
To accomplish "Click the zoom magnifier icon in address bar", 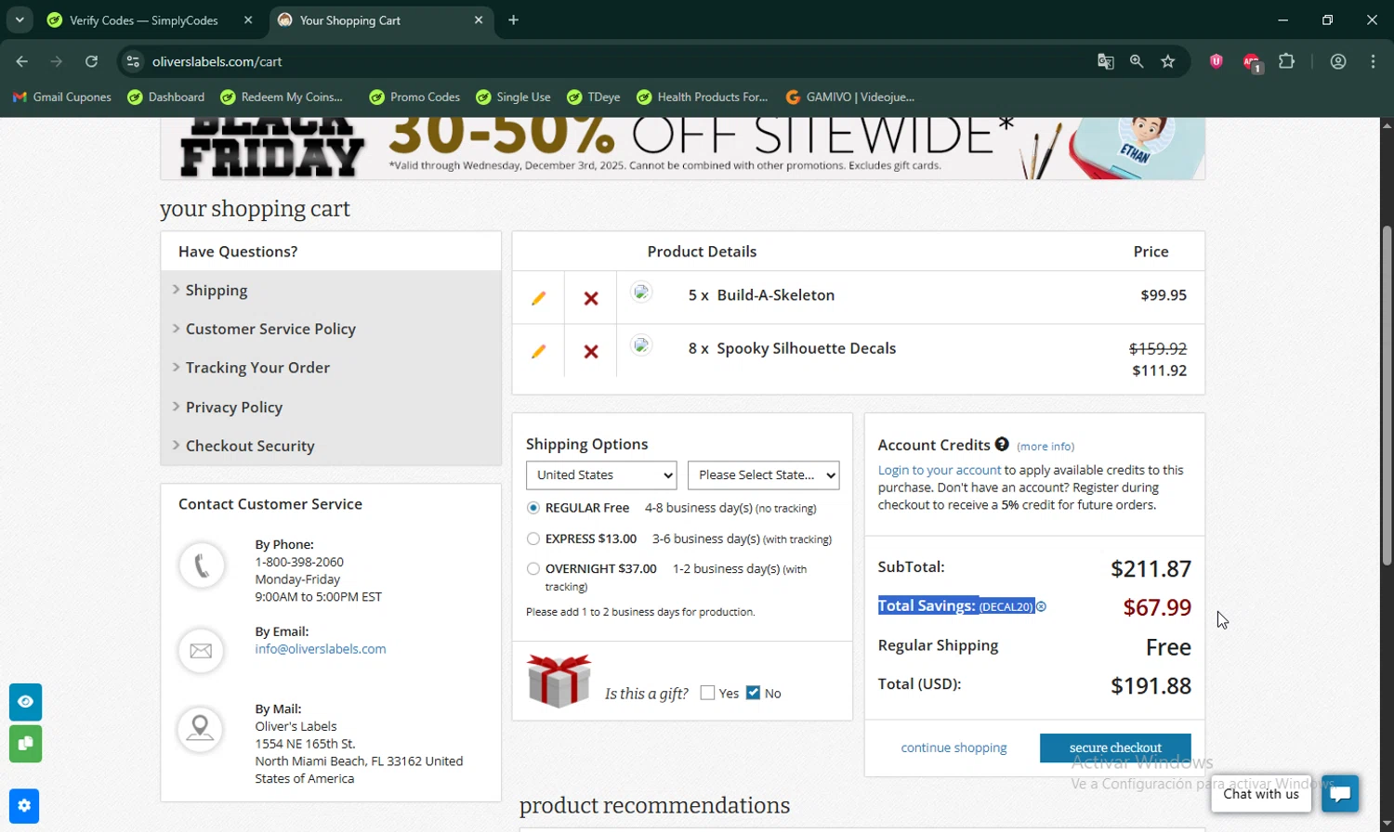I will (1137, 61).
